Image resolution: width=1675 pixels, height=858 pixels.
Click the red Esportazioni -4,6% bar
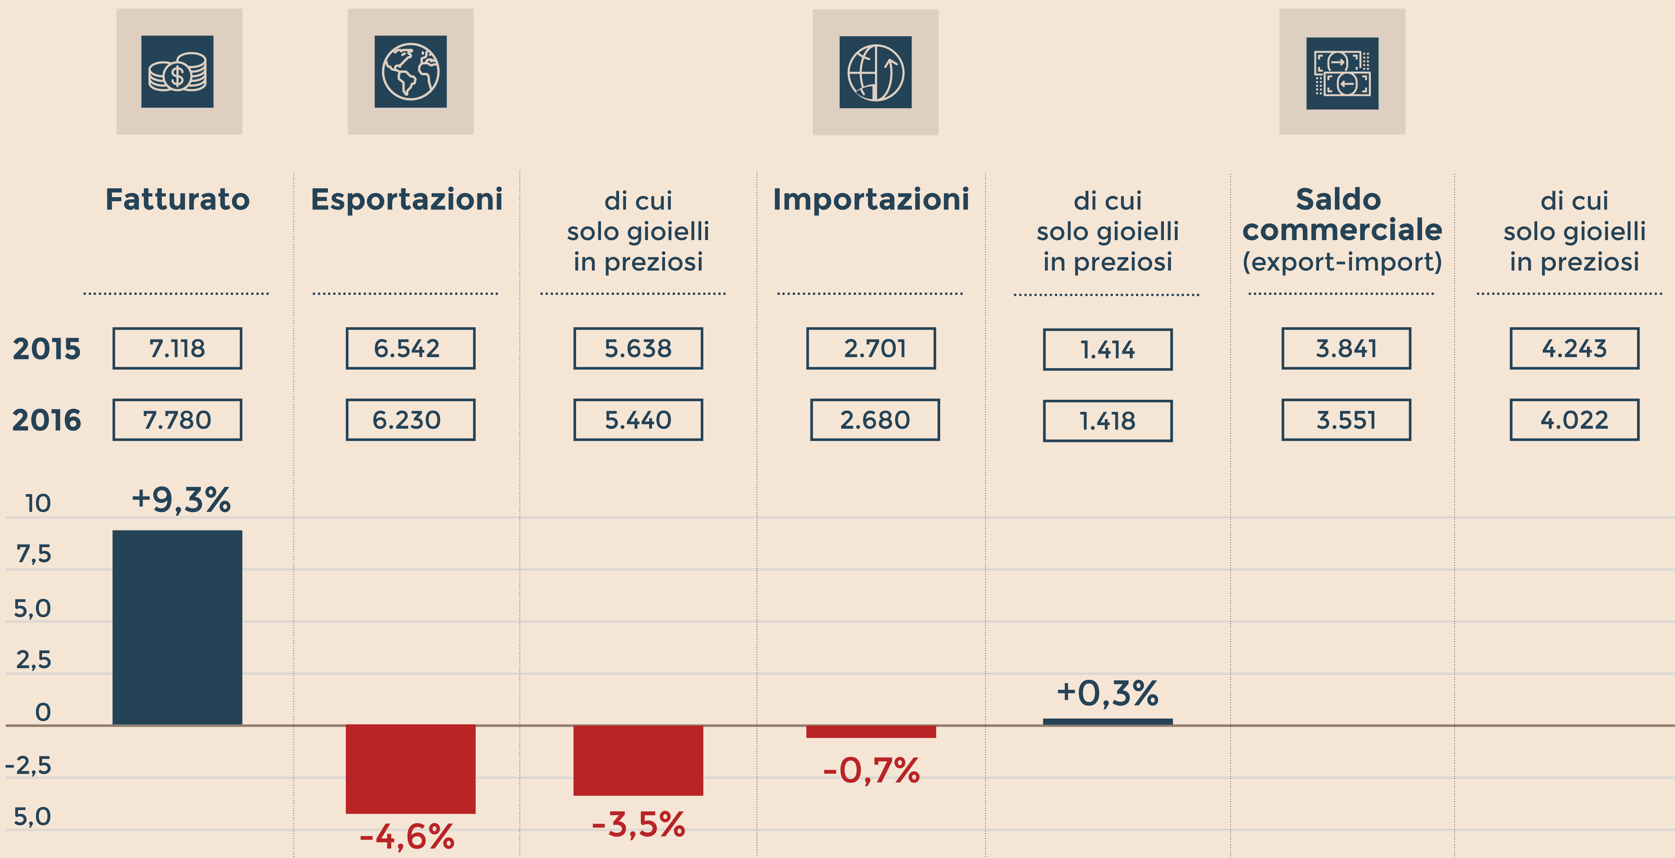(410, 768)
